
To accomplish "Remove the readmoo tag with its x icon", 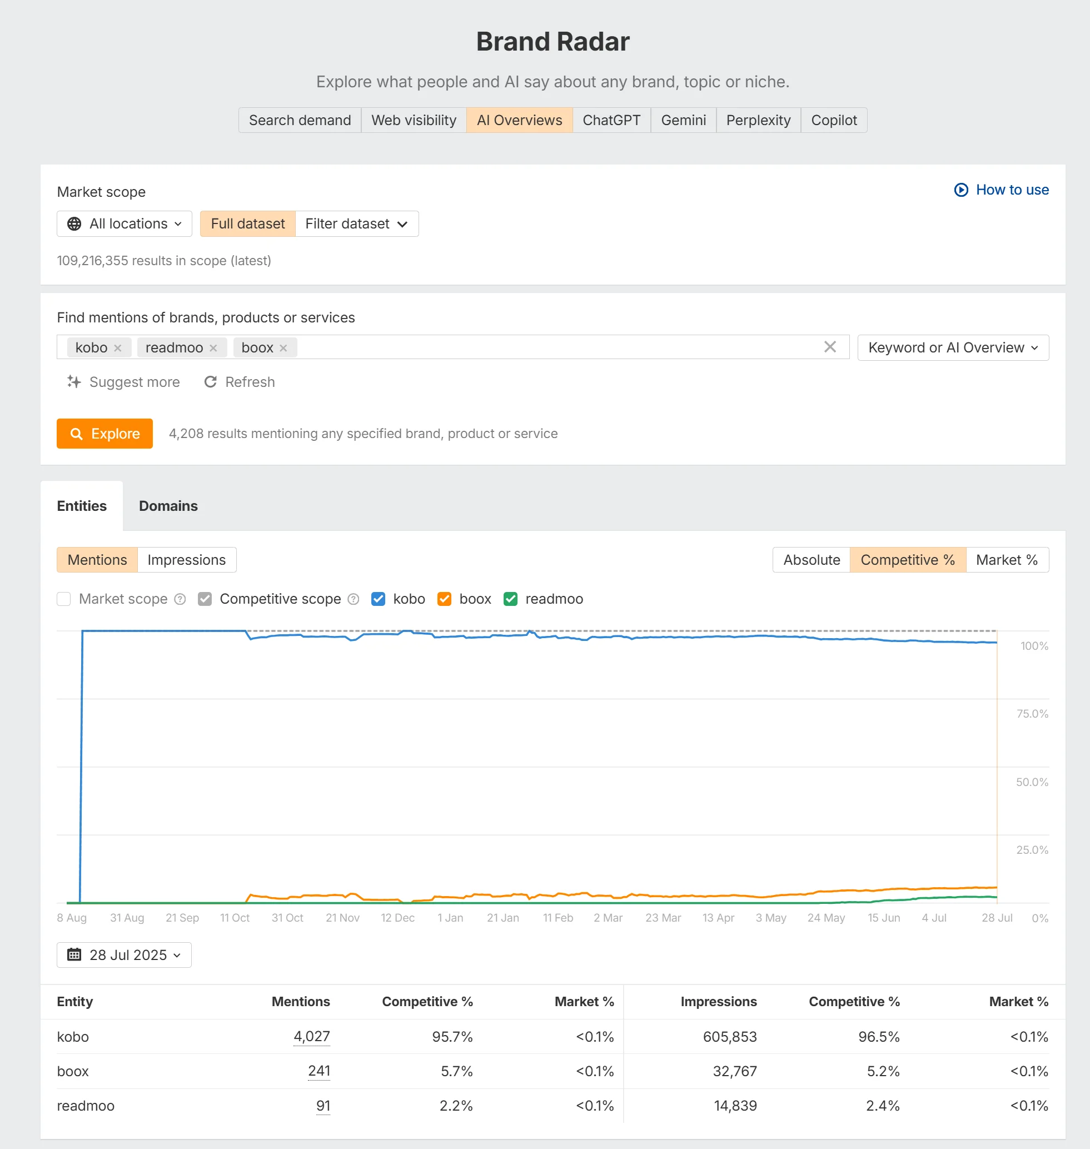I will pos(213,347).
